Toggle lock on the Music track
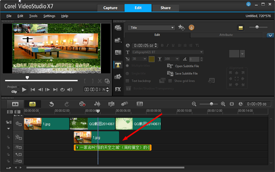 point(8,161)
